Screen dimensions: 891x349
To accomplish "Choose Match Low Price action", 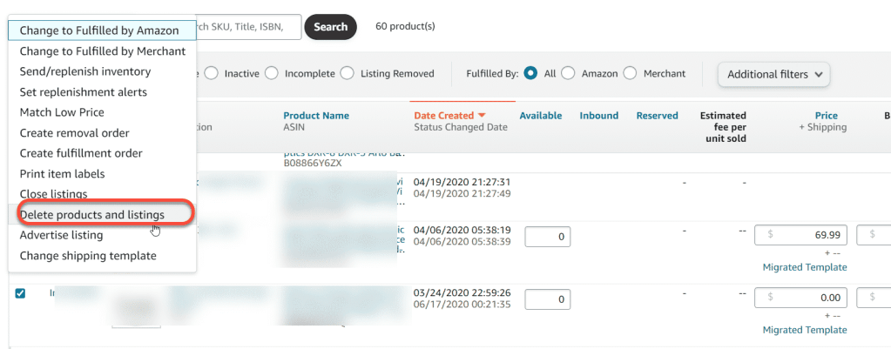I will coord(102,112).
